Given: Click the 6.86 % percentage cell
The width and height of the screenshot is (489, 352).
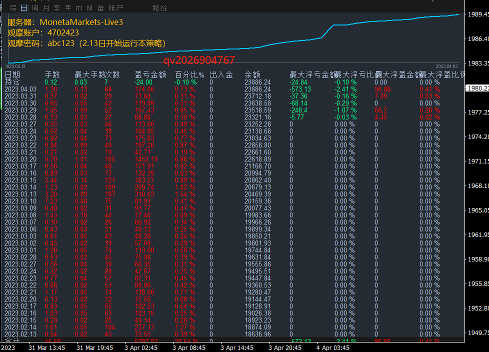Looking at the screenshot, I should 185,159.
